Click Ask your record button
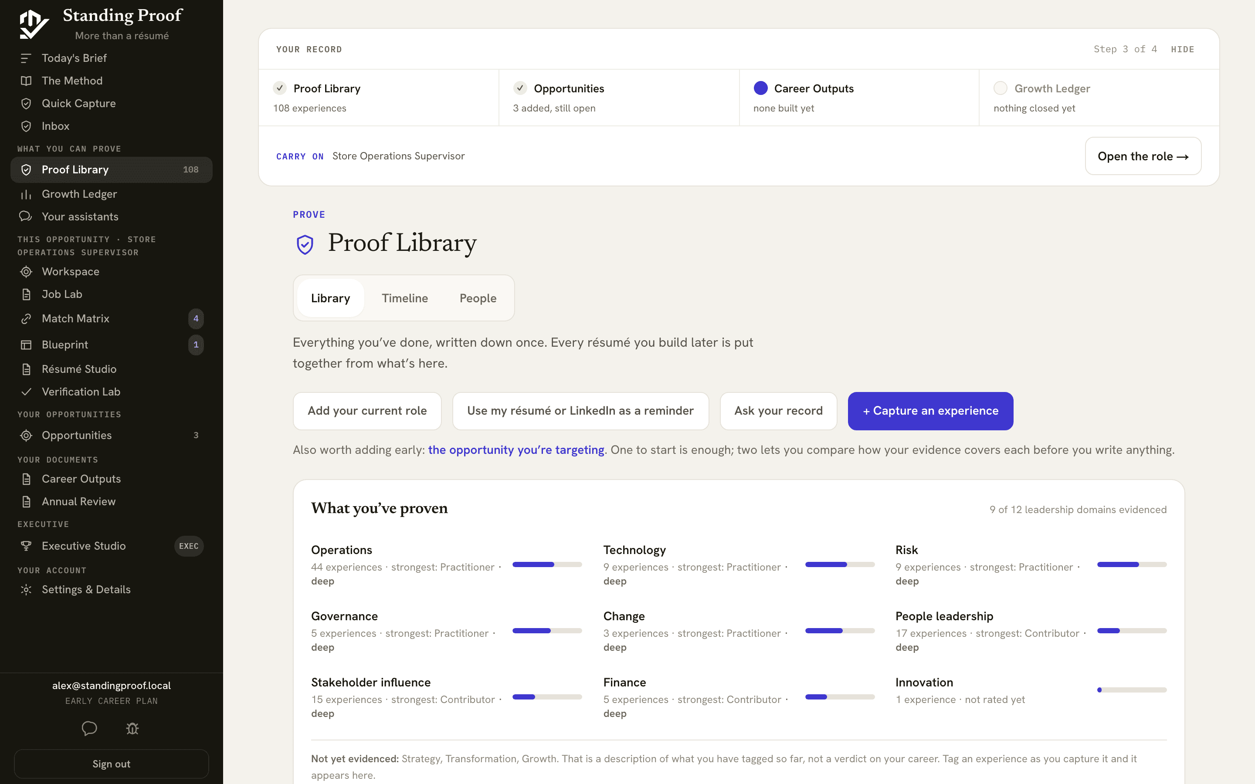The width and height of the screenshot is (1255, 784). (x=778, y=411)
